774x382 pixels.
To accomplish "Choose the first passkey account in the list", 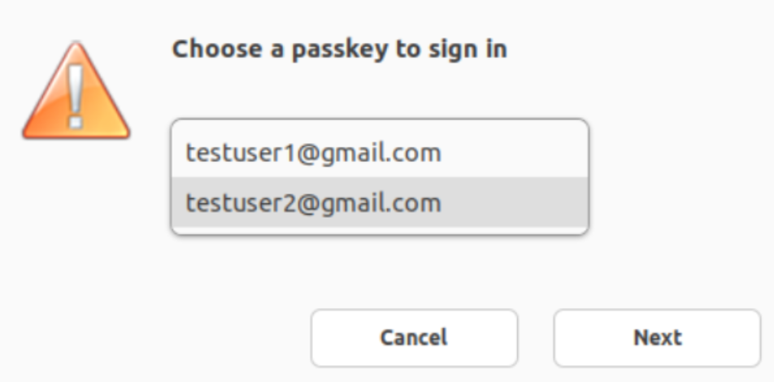I will pos(314,153).
